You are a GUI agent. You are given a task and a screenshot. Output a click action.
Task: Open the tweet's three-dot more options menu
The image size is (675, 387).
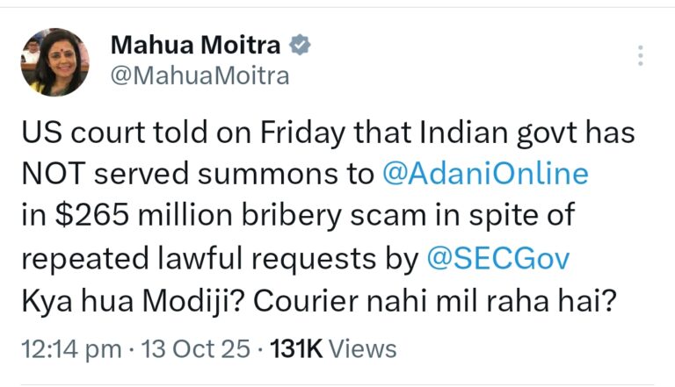tap(640, 54)
